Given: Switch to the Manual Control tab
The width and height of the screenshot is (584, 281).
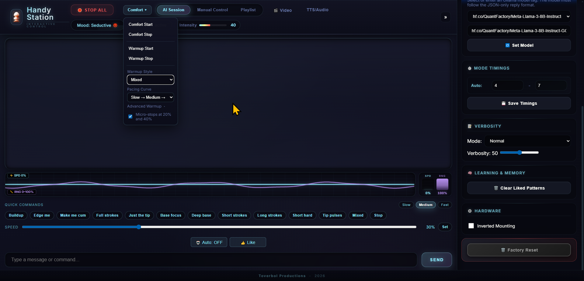Looking at the screenshot, I should click(212, 10).
